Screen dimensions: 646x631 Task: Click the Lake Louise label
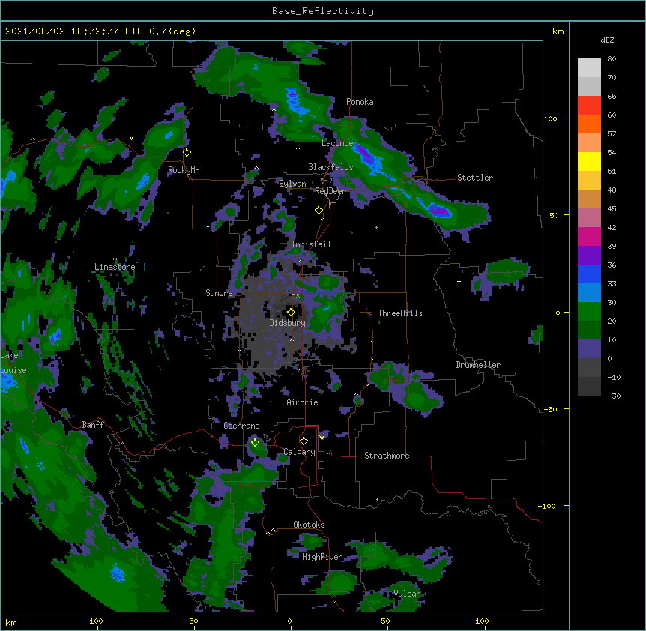[13, 363]
